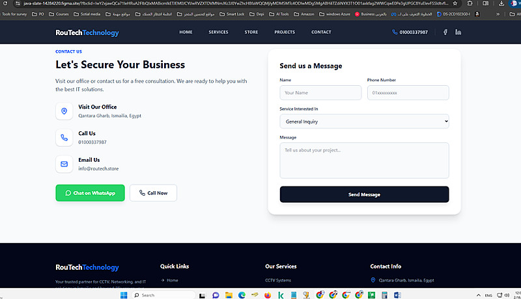Screen dimensions: 521x299
Task: Open the windows Azure bookmark folder
Action: [x=335, y=14]
